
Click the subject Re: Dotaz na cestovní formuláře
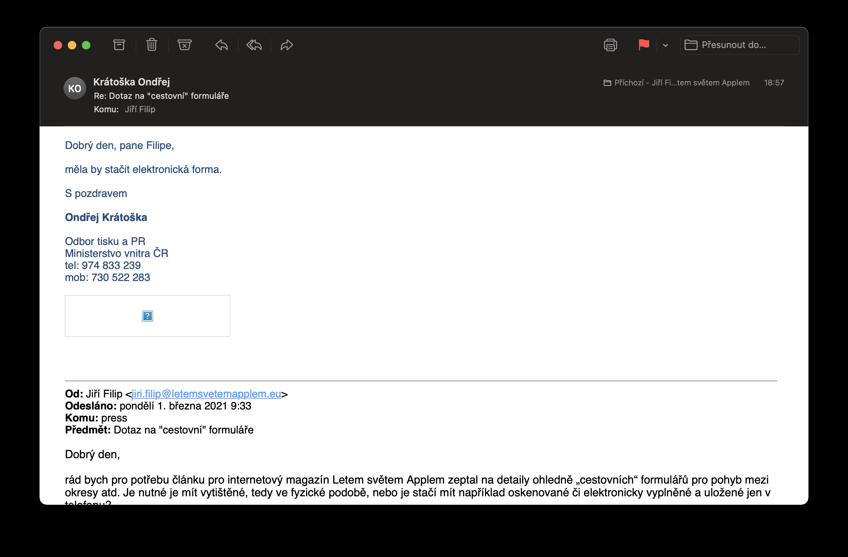tap(161, 95)
